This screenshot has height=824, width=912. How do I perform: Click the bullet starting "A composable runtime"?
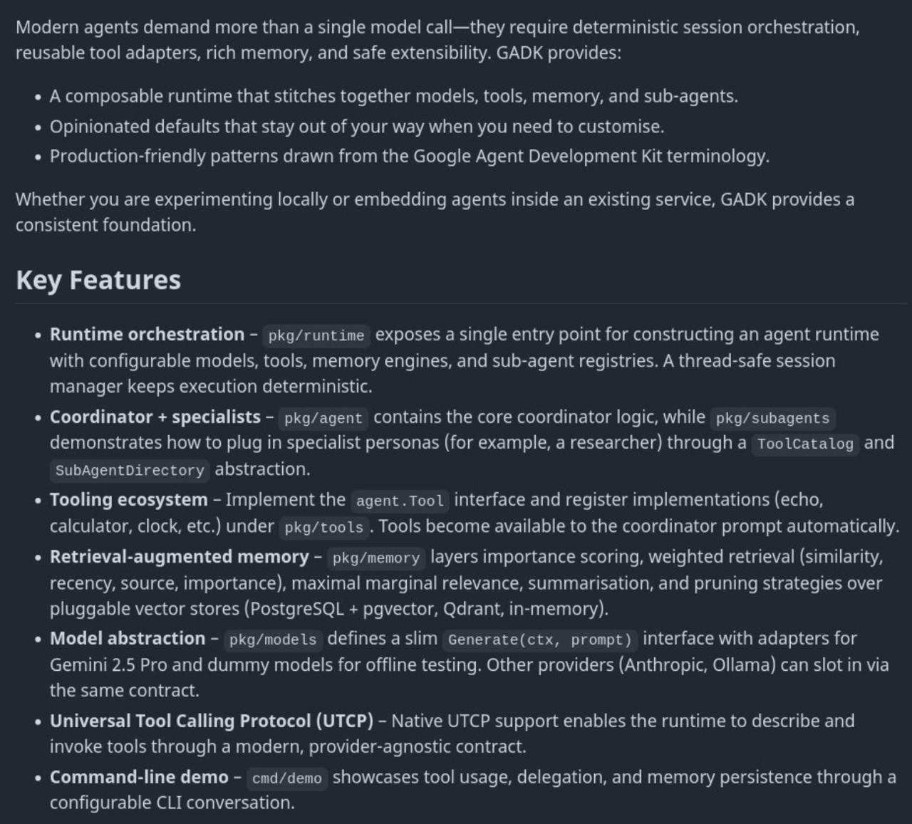coord(393,96)
